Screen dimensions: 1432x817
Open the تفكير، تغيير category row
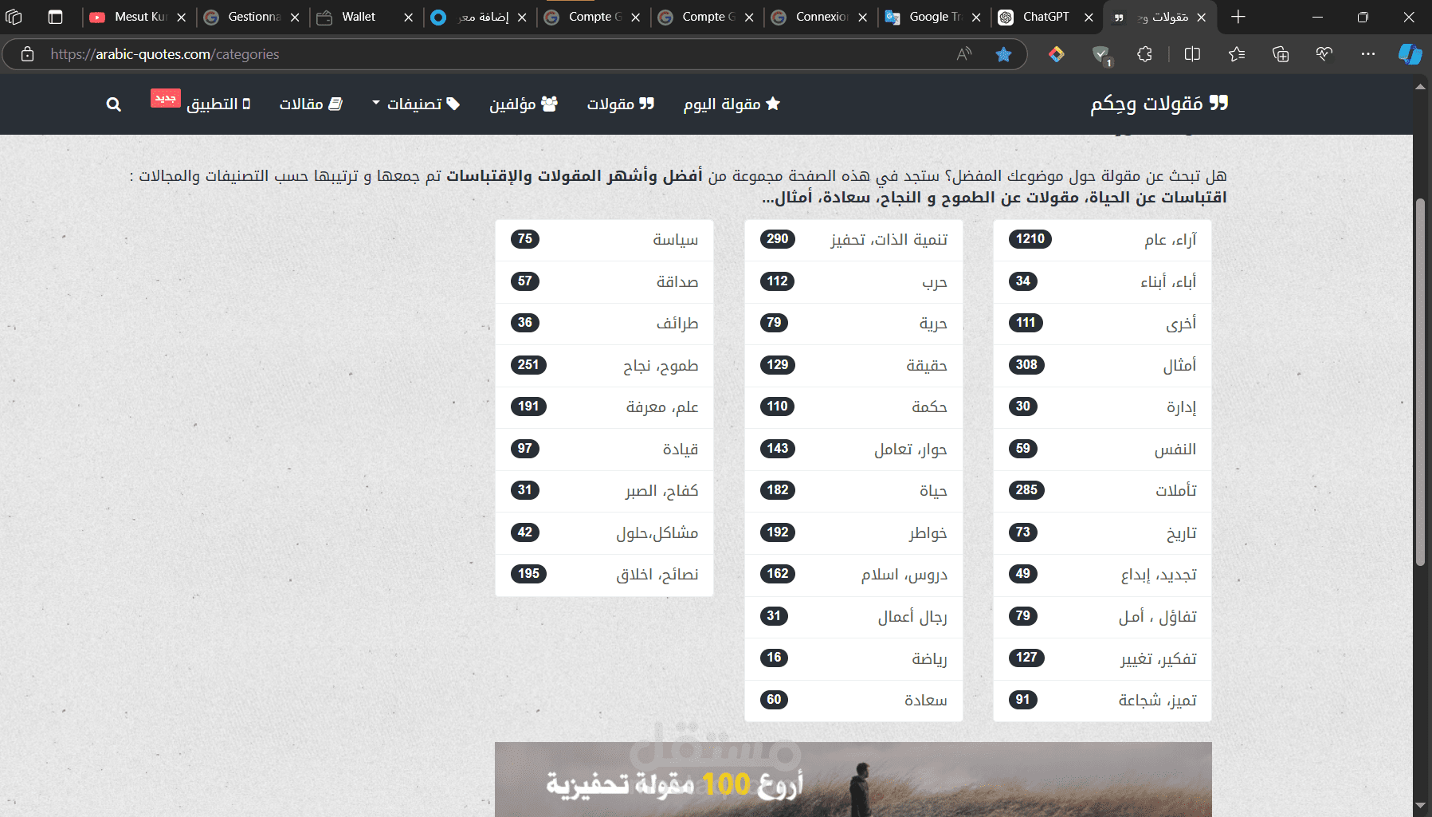click(1102, 659)
